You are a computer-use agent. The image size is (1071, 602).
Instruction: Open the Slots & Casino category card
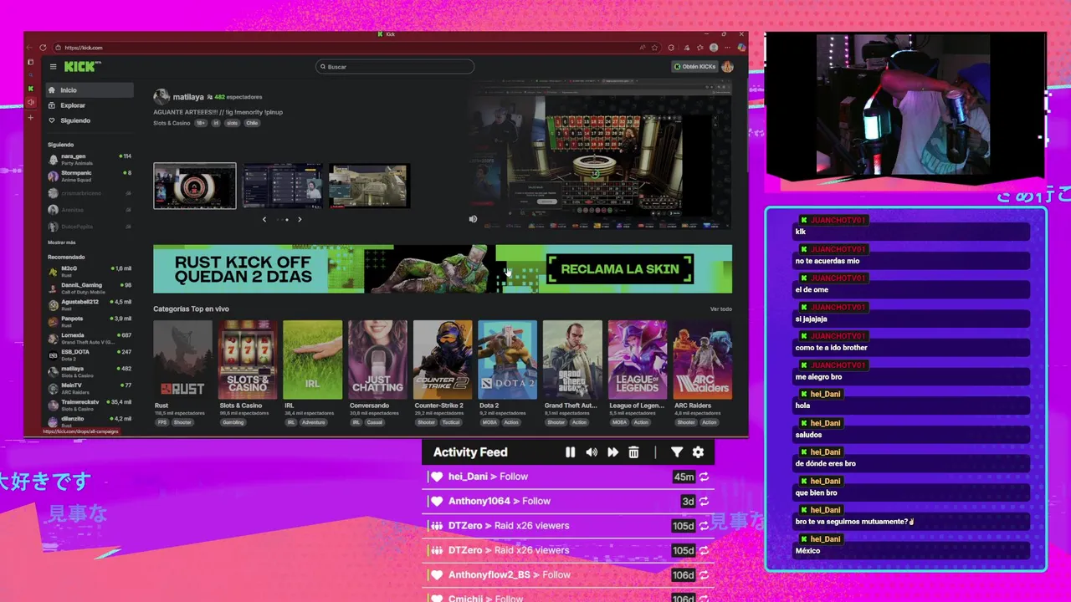pyautogui.click(x=248, y=360)
